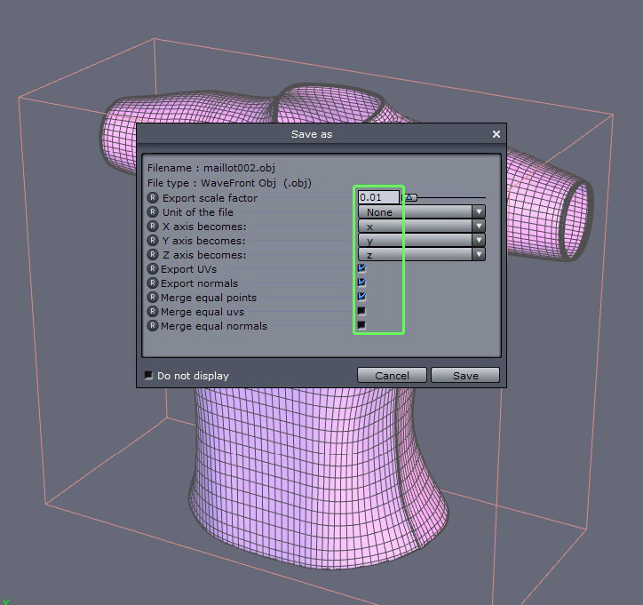Click the R icon beside Export normals
The height and width of the screenshot is (605, 643).
[x=153, y=283]
